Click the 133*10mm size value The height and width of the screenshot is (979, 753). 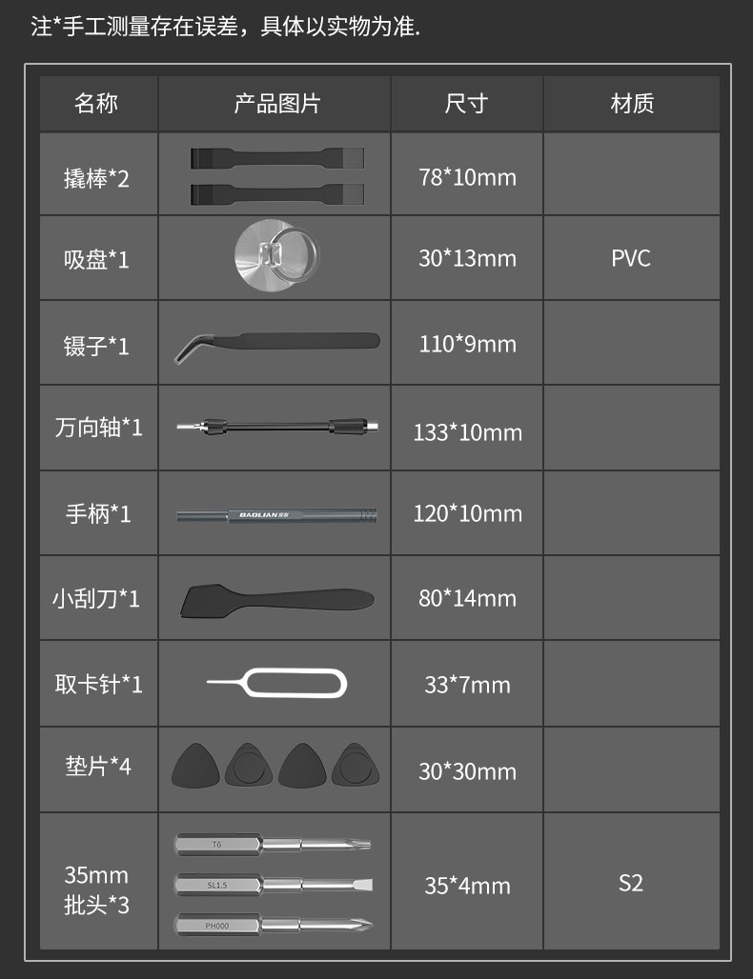(x=467, y=432)
